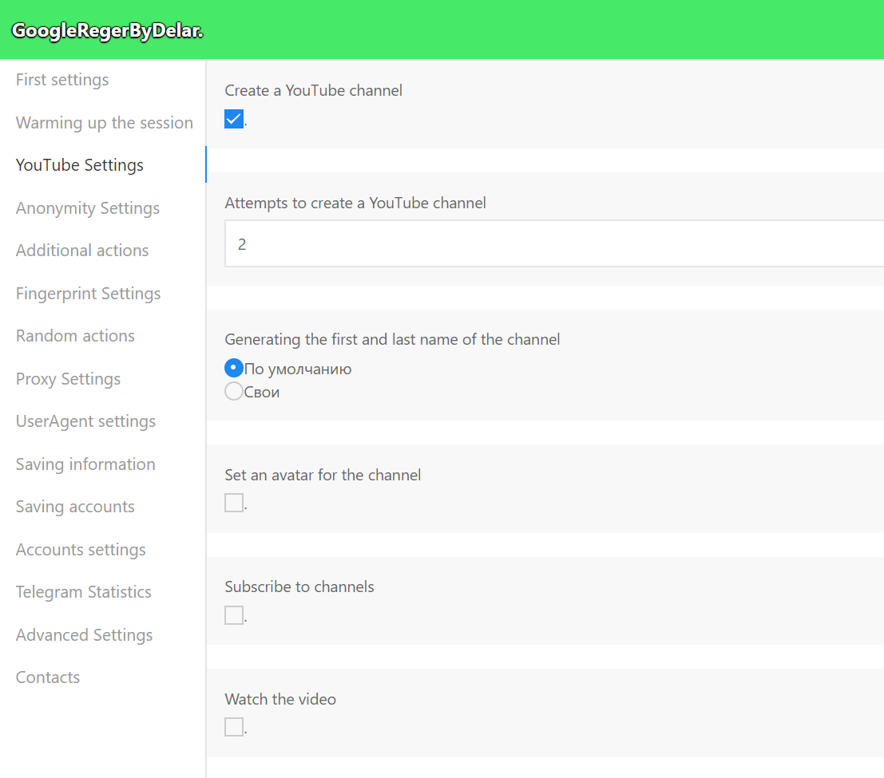Viewport: 884px width, 778px height.
Task: View Telegram Statistics
Action: tap(83, 592)
